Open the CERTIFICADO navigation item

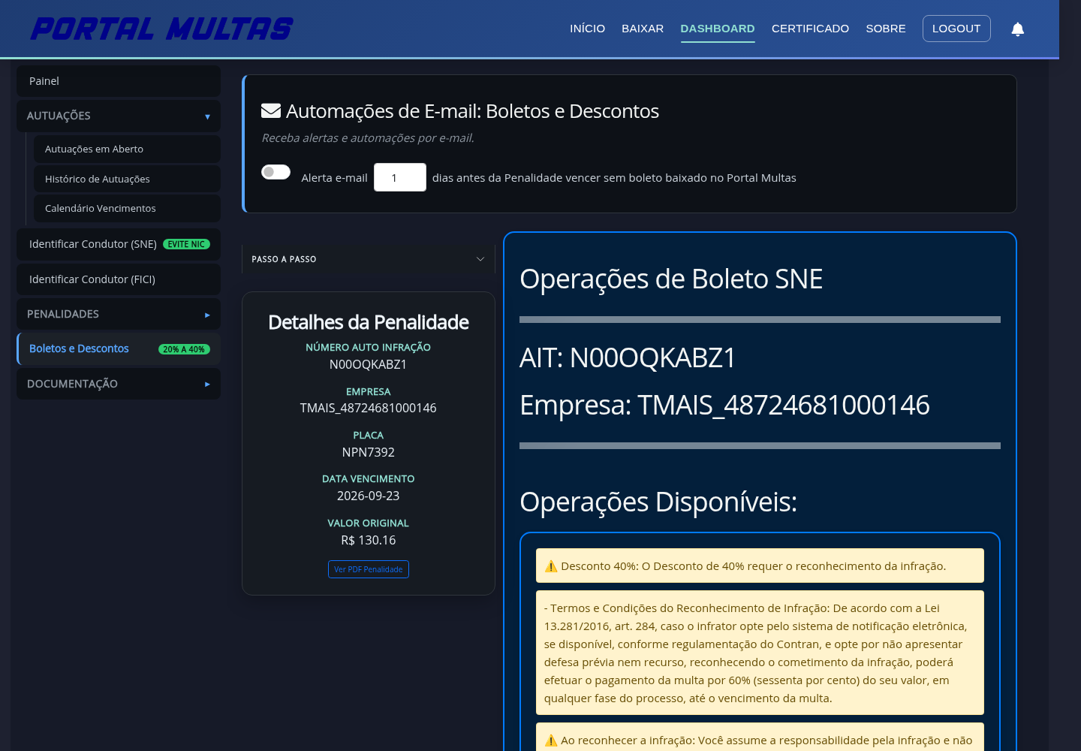coord(810,29)
